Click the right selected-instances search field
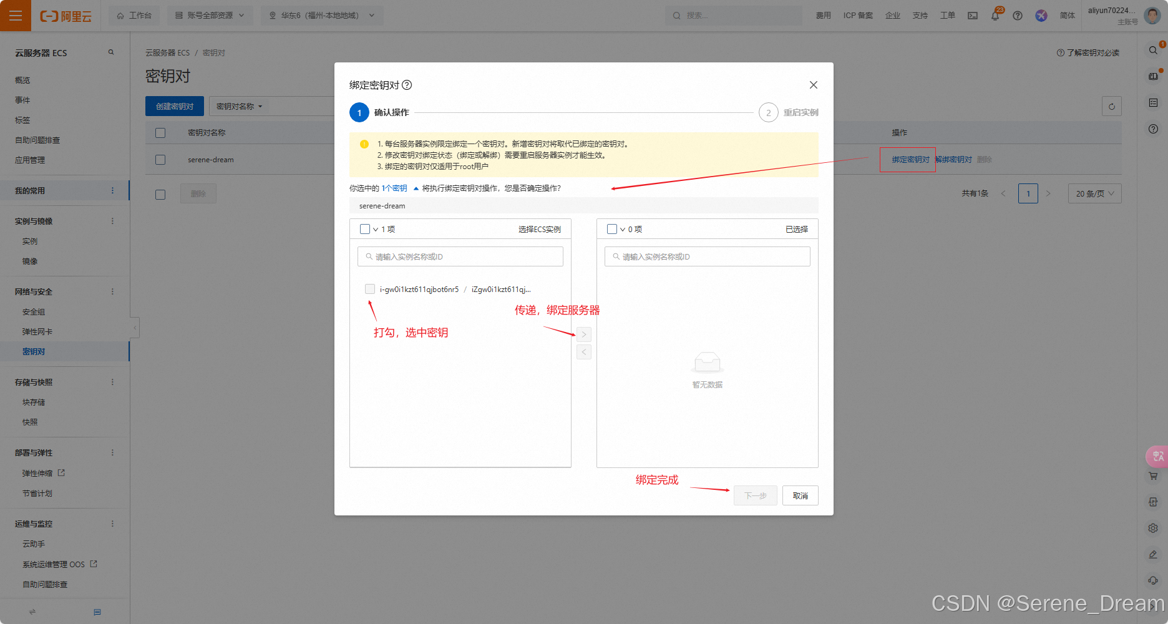The width and height of the screenshot is (1168, 624). click(x=708, y=256)
